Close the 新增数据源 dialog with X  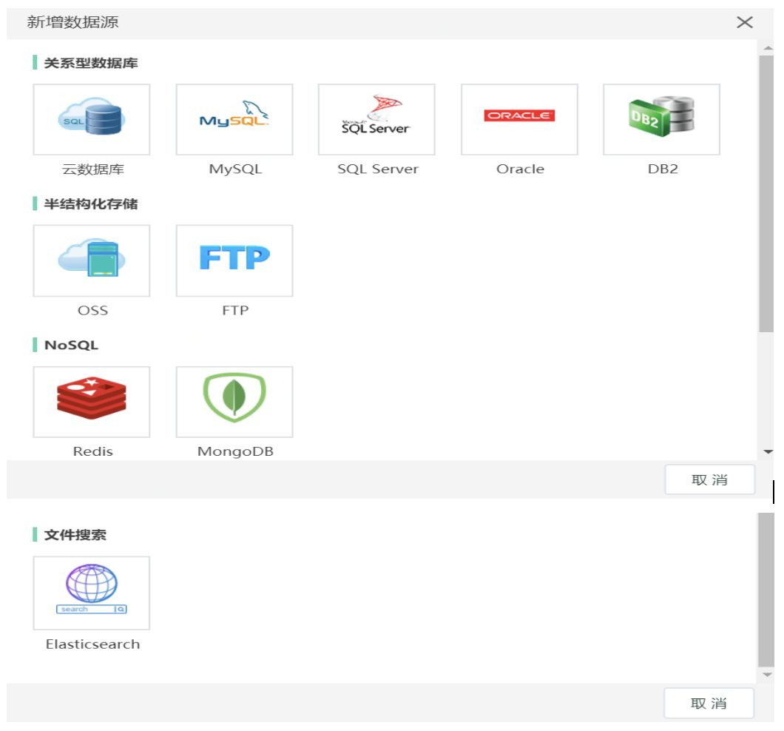745,22
